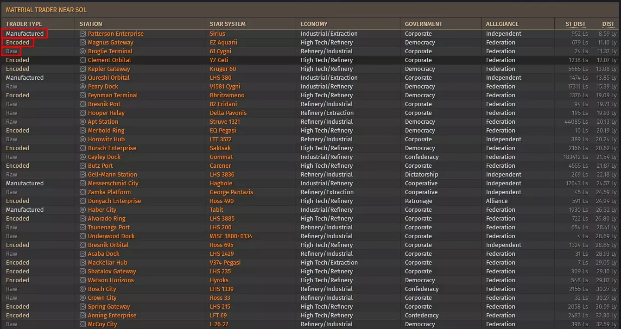Click the station icon beside Clement Orbital
The image size is (621, 329).
point(82,60)
